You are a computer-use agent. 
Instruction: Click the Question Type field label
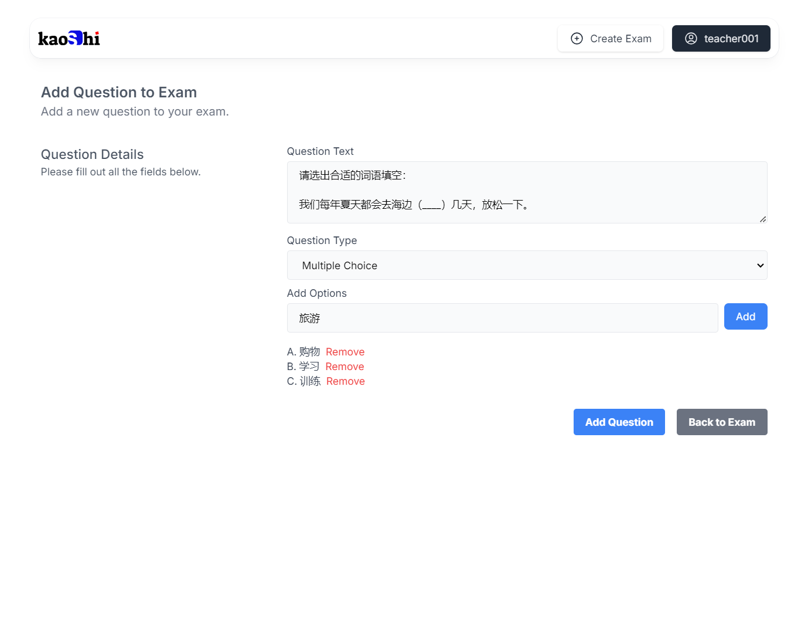[x=322, y=240]
